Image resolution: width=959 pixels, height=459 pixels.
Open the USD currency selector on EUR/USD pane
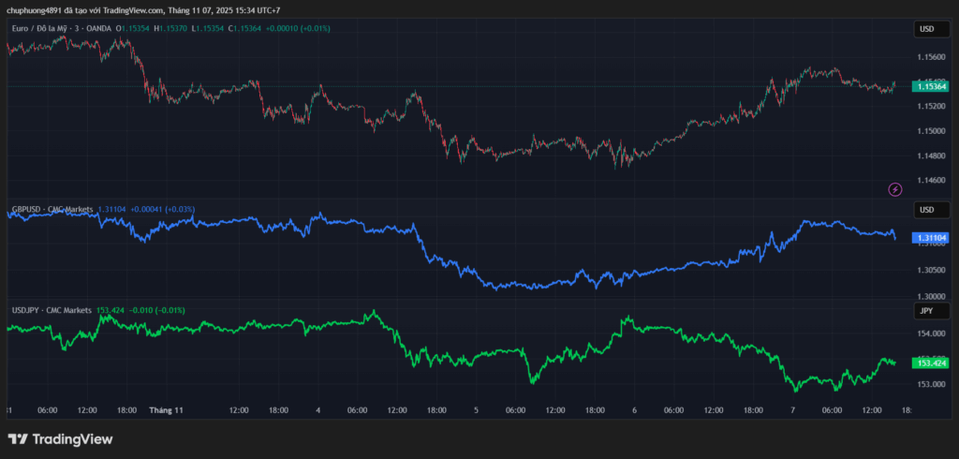(926, 29)
